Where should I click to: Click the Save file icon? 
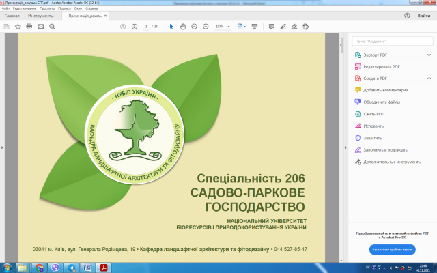pyautogui.click(x=6, y=27)
